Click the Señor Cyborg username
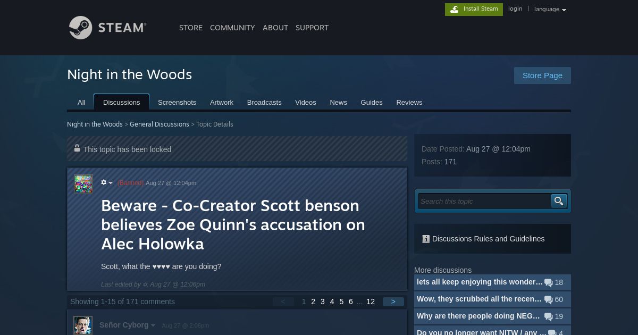 (x=124, y=325)
